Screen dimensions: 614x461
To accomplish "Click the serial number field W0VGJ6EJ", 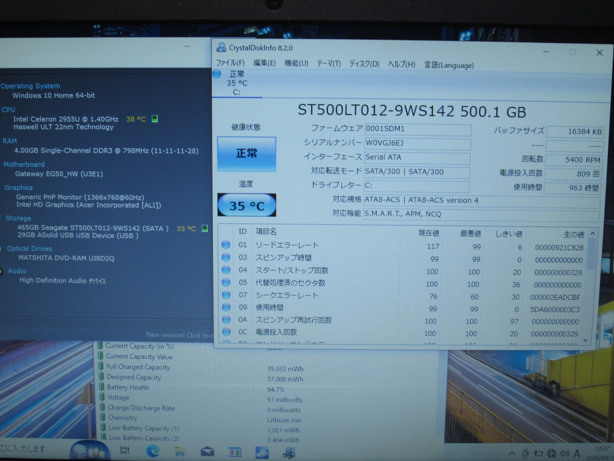I will [x=417, y=143].
